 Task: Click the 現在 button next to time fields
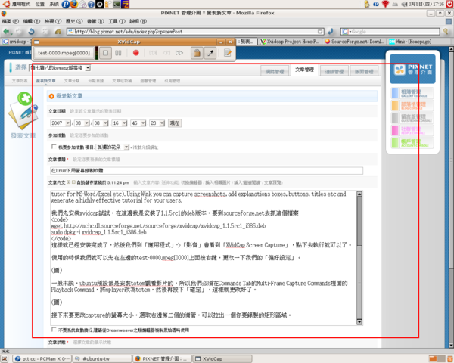[175, 123]
